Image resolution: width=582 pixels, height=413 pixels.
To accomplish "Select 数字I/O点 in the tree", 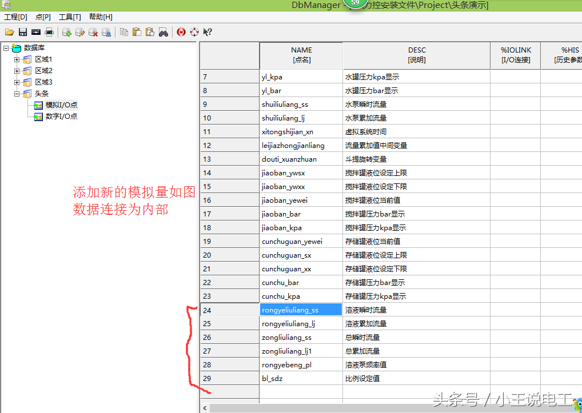I will pyautogui.click(x=61, y=117).
